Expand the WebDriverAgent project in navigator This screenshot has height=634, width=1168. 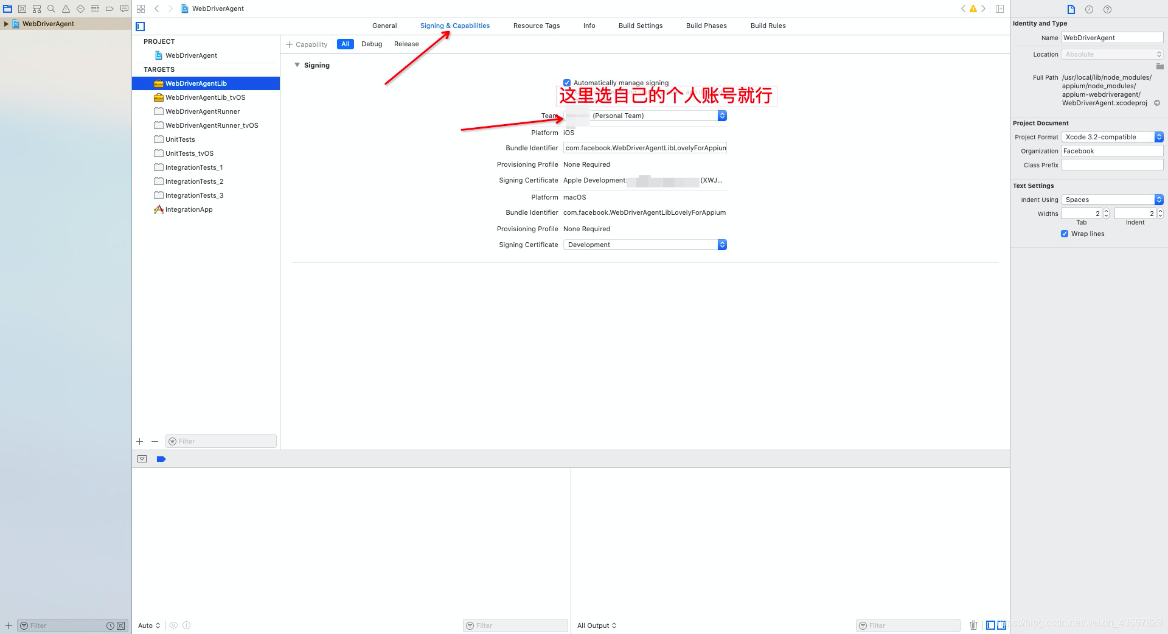(6, 24)
